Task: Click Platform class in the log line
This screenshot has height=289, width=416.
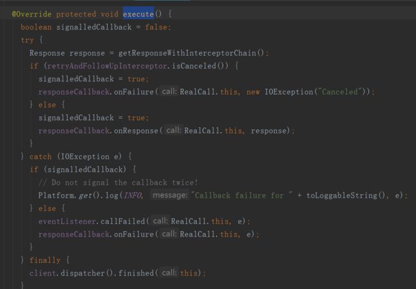Action: pos(56,196)
